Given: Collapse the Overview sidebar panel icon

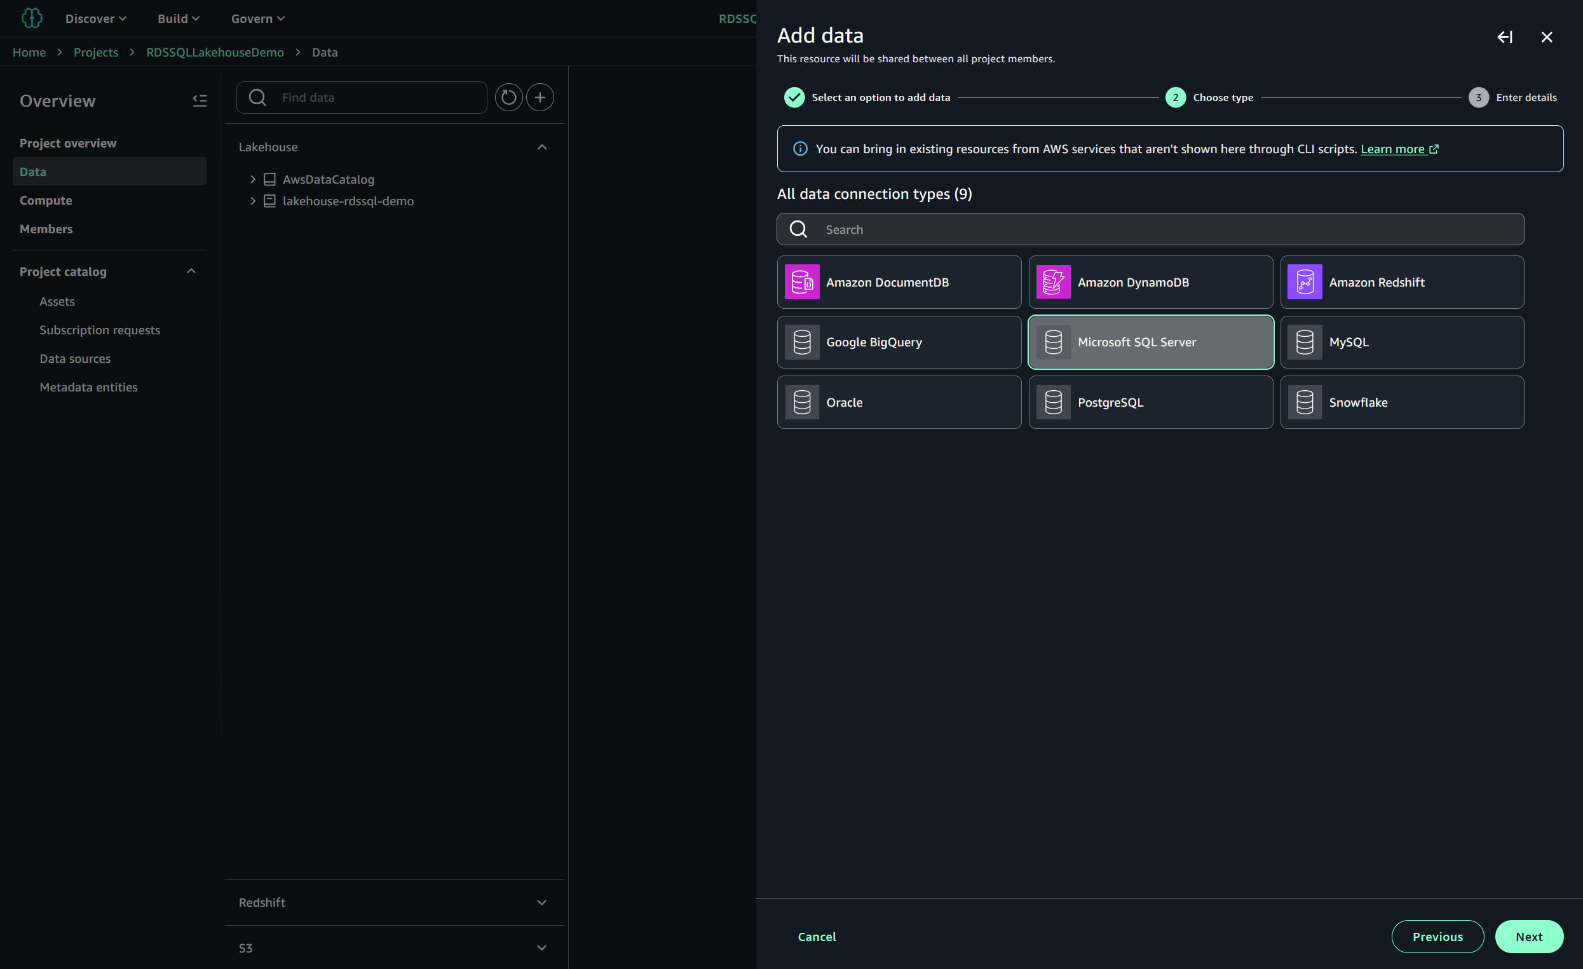Looking at the screenshot, I should tap(199, 100).
